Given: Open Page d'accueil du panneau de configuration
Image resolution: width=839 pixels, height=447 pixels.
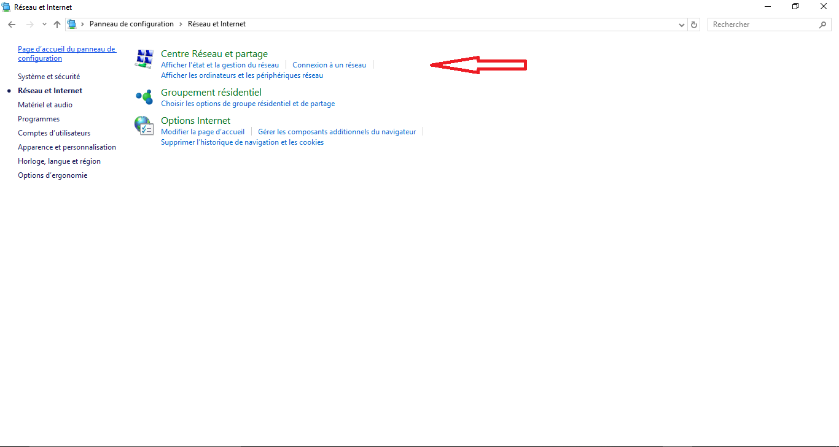Looking at the screenshot, I should click(67, 54).
